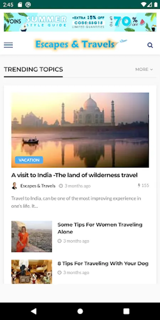Open the Yoins Summer Style Guide banner ad
The height and width of the screenshot is (320, 160).
pyautogui.click(x=80, y=22)
